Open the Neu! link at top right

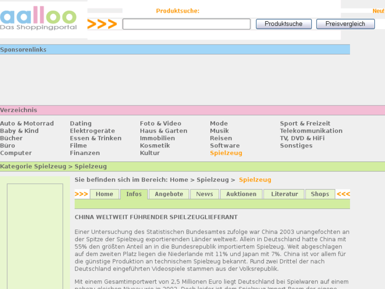coord(378,11)
